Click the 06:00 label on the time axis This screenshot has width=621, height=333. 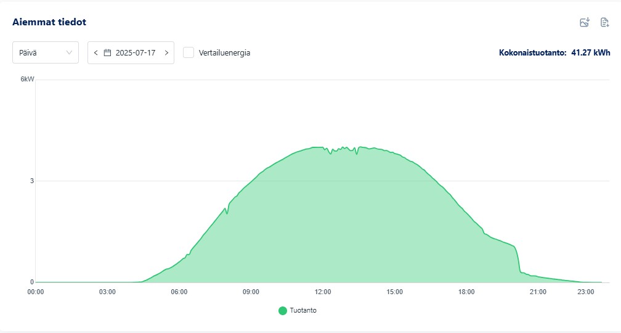[x=179, y=292]
